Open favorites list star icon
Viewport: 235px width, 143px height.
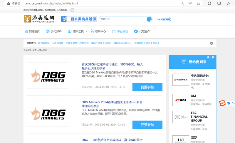228,3
